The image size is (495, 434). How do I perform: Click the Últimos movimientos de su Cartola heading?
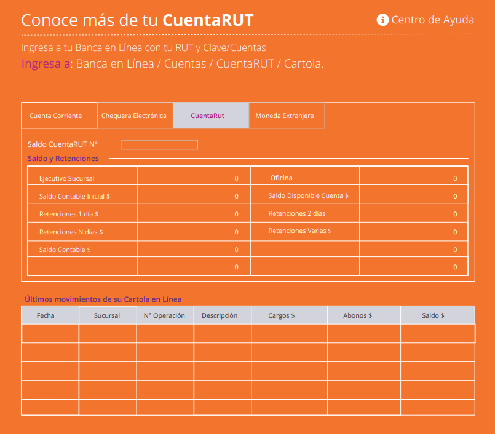[x=103, y=299]
